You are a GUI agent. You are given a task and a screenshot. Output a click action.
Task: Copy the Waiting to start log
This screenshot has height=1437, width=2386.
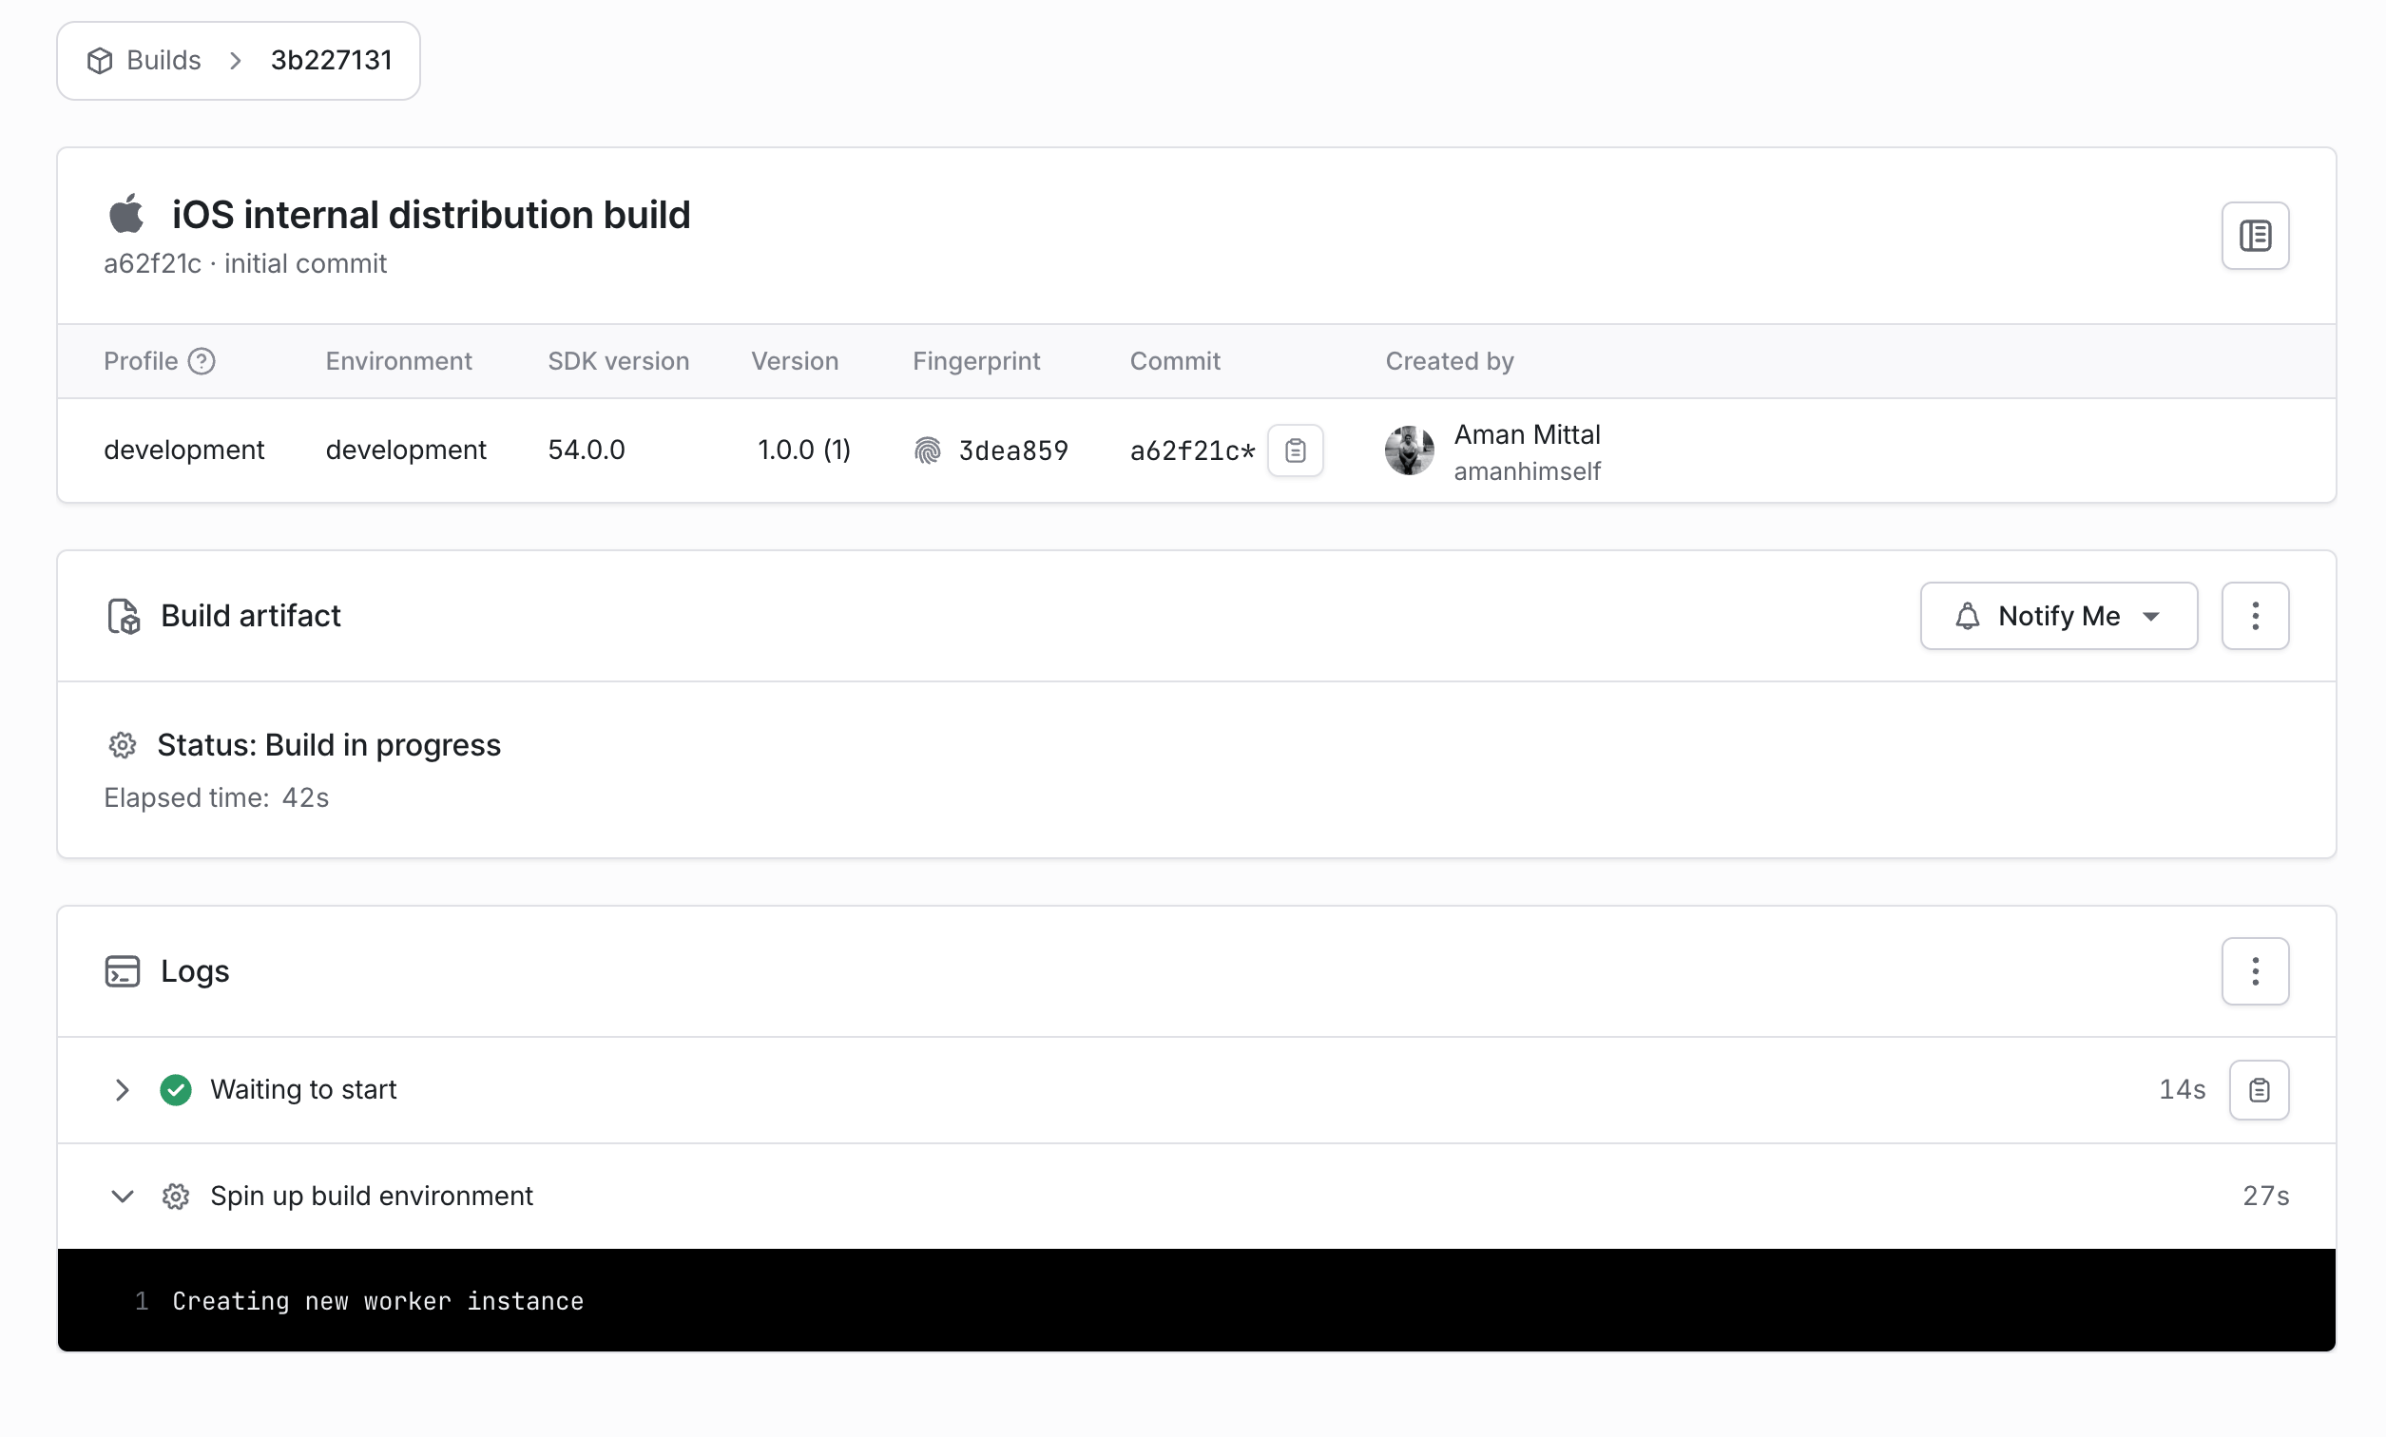click(2259, 1090)
